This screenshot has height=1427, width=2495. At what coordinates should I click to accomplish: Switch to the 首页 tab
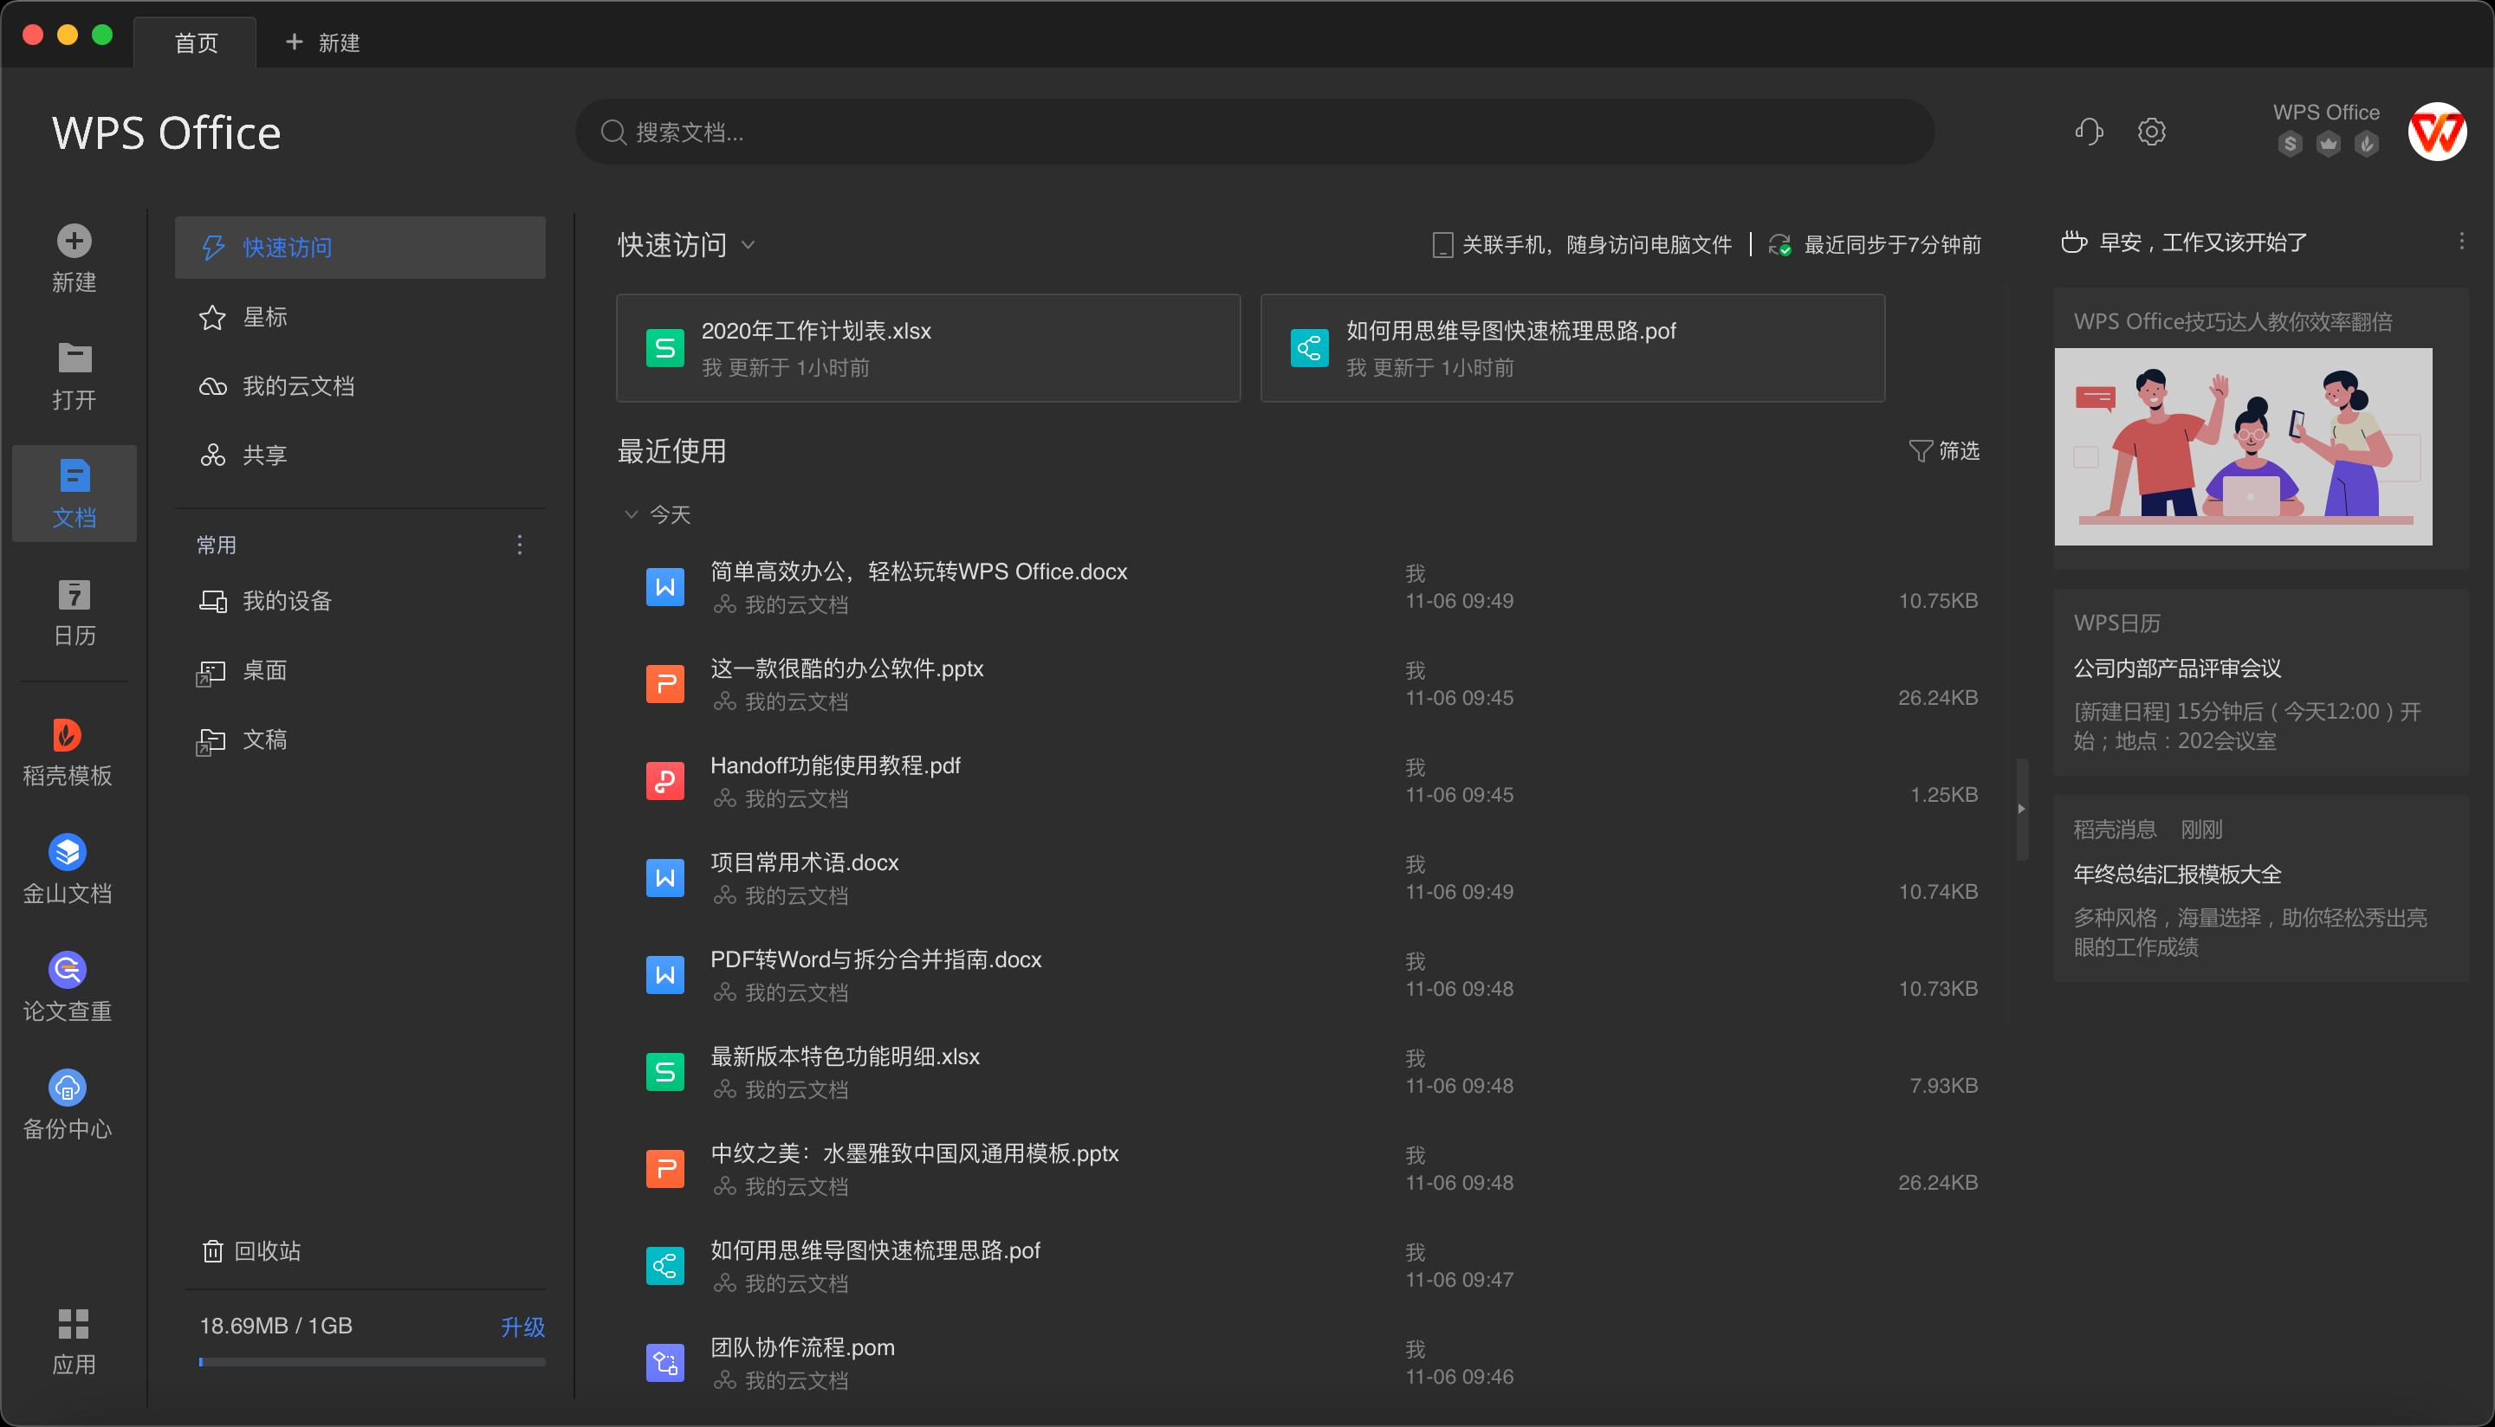[194, 42]
